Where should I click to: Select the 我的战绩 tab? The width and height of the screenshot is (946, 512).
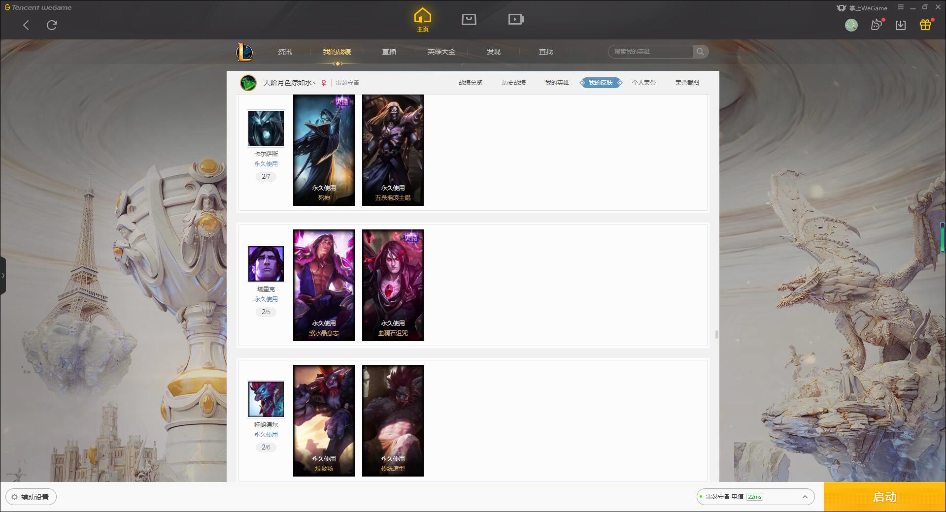(x=337, y=52)
